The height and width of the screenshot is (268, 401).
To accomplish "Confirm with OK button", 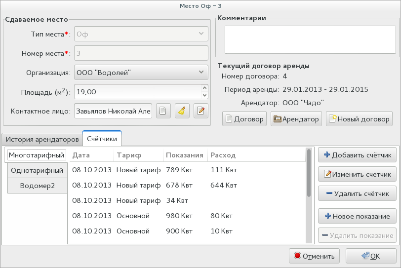I will (371, 256).
